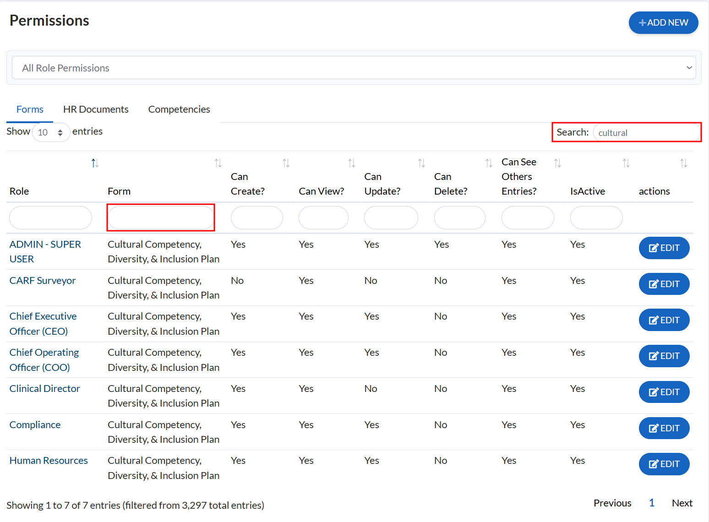Sort by Can See Others Entries arrows

(557, 163)
